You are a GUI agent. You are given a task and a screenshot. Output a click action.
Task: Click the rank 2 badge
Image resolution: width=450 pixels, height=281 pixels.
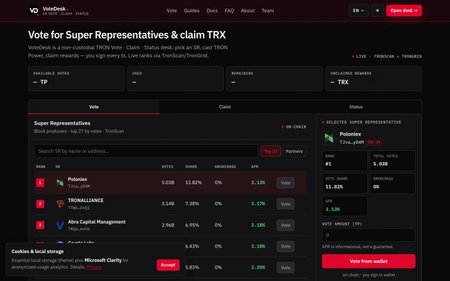(40, 204)
